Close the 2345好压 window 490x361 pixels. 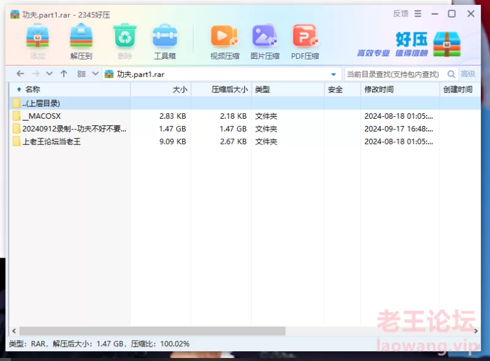click(x=471, y=13)
